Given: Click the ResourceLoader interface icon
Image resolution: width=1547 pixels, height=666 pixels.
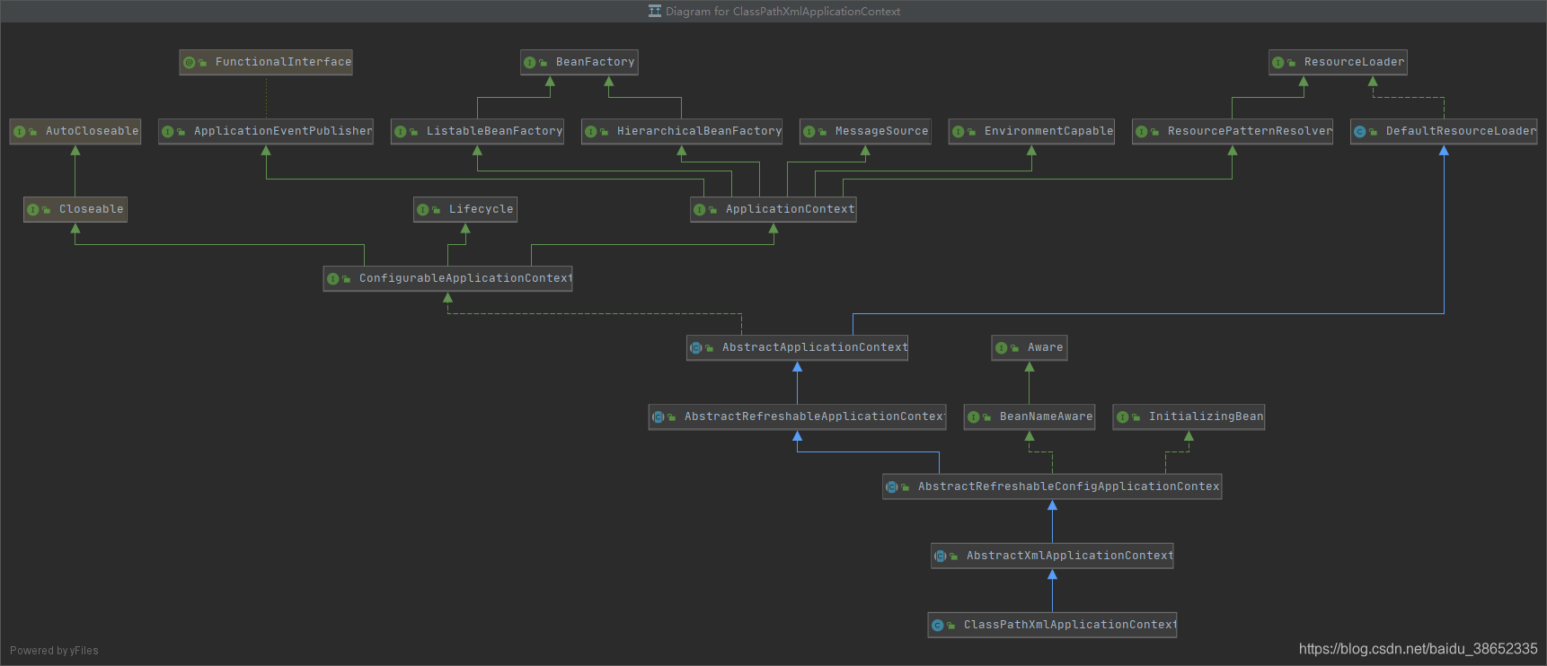Looking at the screenshot, I should click(1278, 63).
